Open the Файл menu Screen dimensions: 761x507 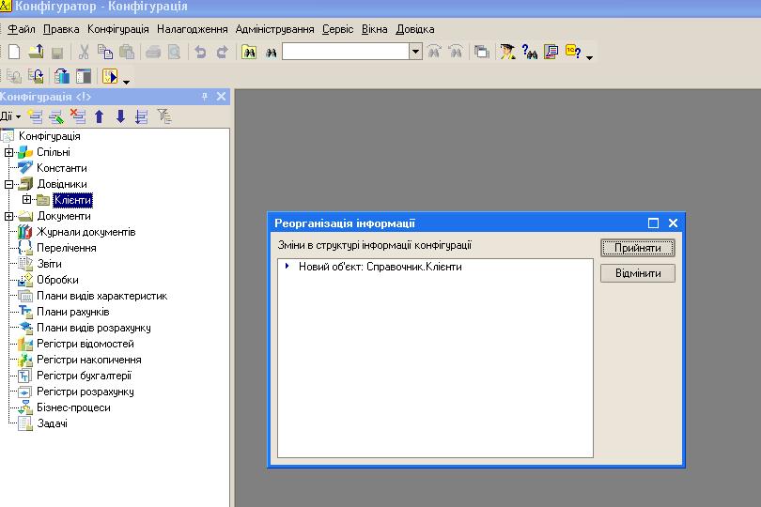click(x=22, y=29)
